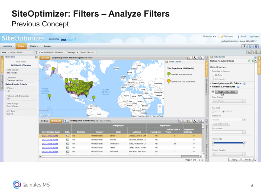The image size is (261, 195).
Task: Toggle the IMS Health data source checkbox
Action: pos(213,79)
